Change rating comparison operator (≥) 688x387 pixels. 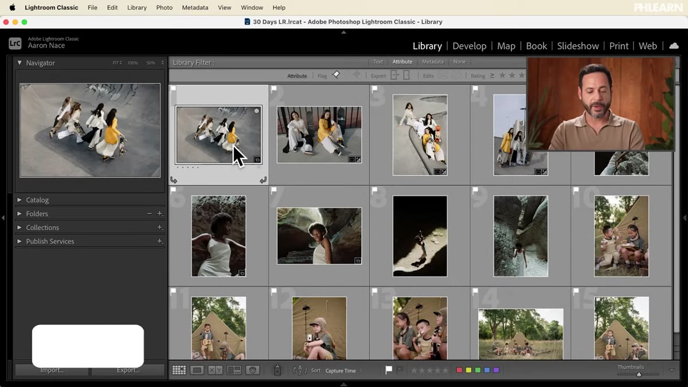(492, 76)
